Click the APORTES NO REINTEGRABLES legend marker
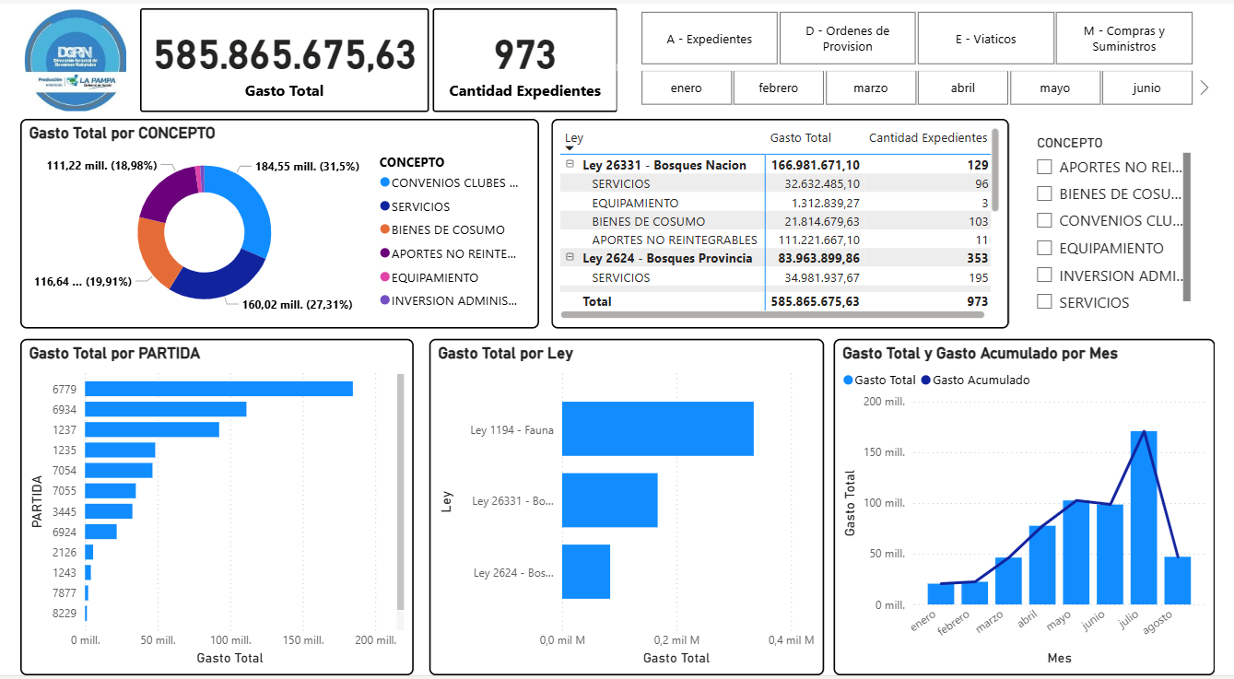The height and width of the screenshot is (679, 1234). tap(384, 254)
